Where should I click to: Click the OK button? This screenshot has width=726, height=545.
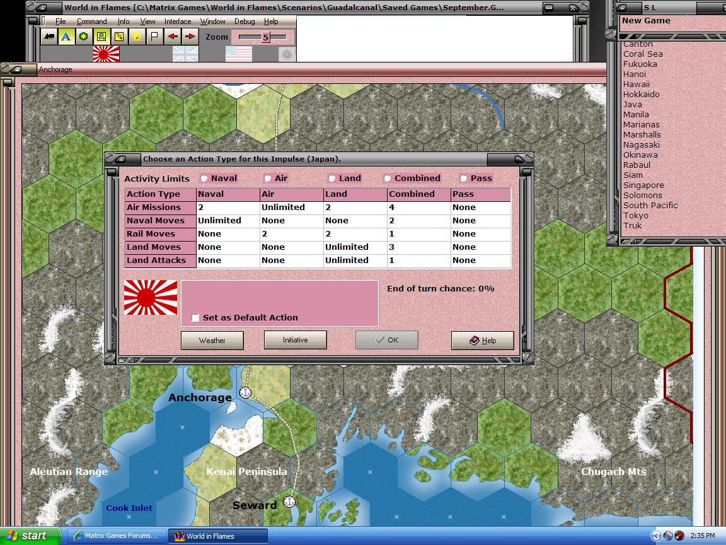click(386, 340)
